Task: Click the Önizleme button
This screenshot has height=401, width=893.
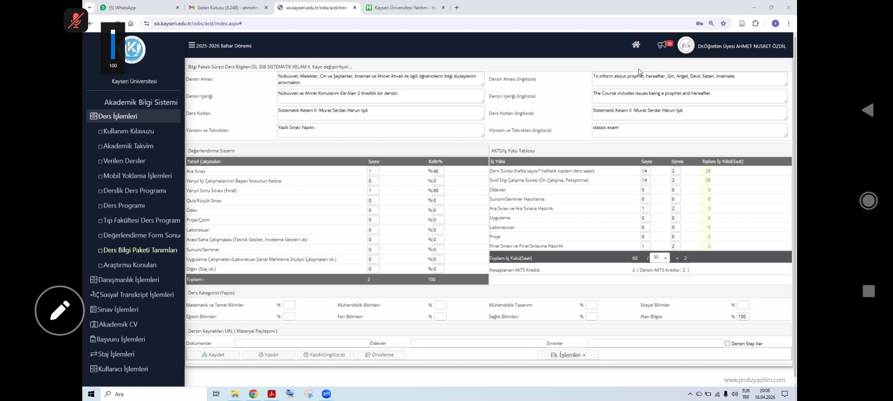Action: (379, 355)
